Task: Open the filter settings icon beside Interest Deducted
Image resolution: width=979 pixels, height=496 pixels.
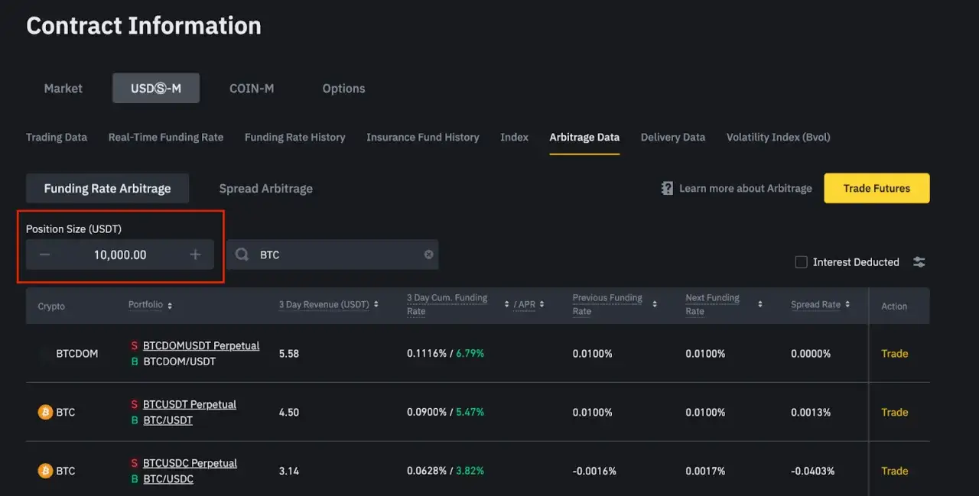Action: pyautogui.click(x=919, y=261)
